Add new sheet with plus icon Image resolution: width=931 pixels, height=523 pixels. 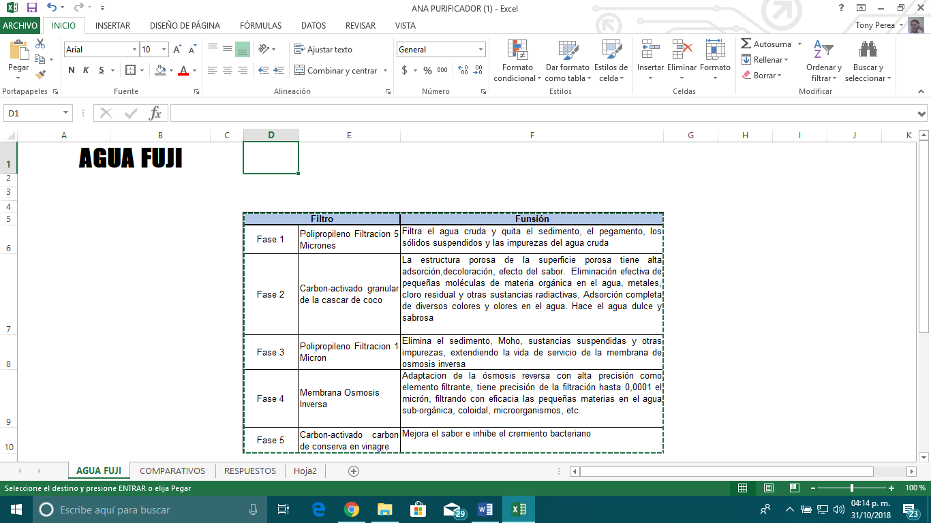(x=353, y=471)
